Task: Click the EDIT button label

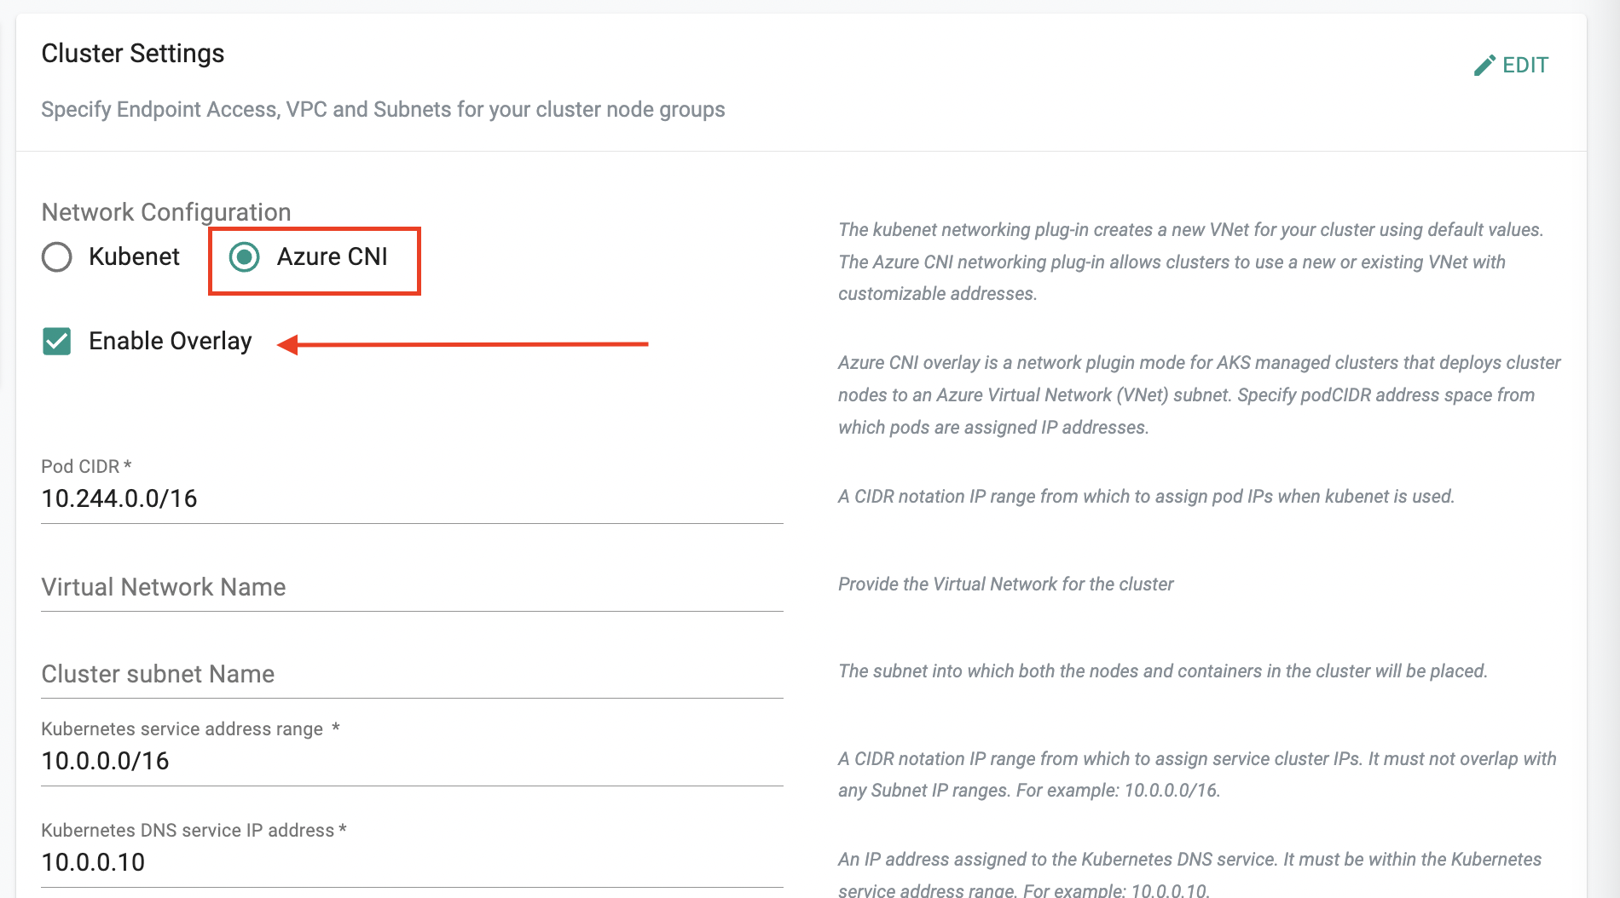Action: coord(1525,66)
